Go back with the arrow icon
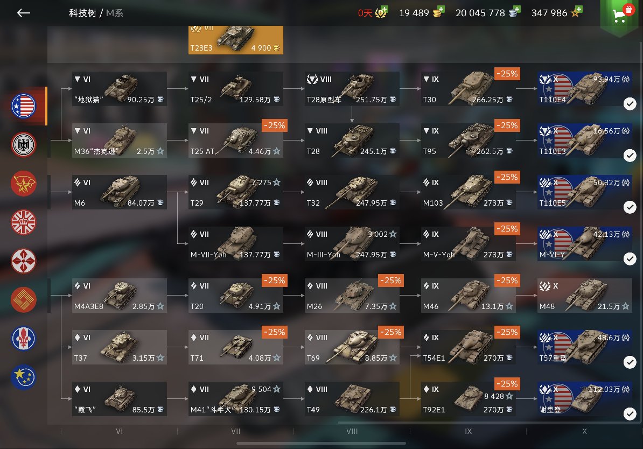 coord(23,13)
